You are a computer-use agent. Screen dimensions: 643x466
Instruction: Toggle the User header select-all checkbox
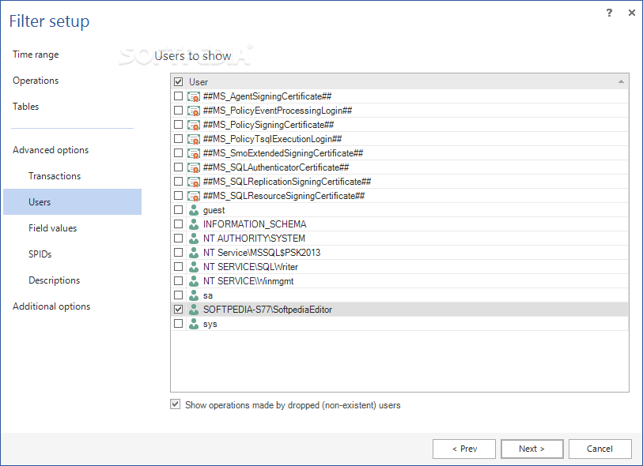click(x=178, y=81)
